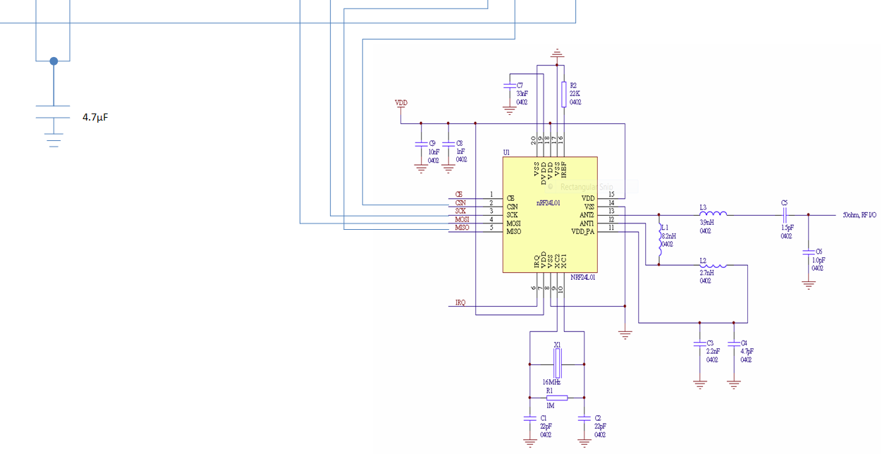Select the R1 designator label
894x454 pixels.
[x=550, y=391]
